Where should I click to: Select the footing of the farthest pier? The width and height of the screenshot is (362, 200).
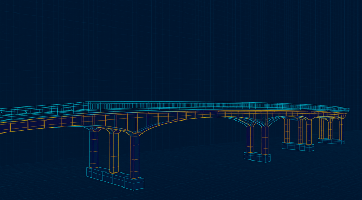[331, 141]
